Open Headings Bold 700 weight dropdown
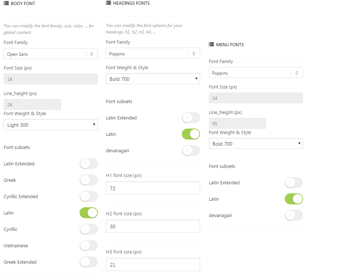The image size is (341, 279). pos(153,79)
